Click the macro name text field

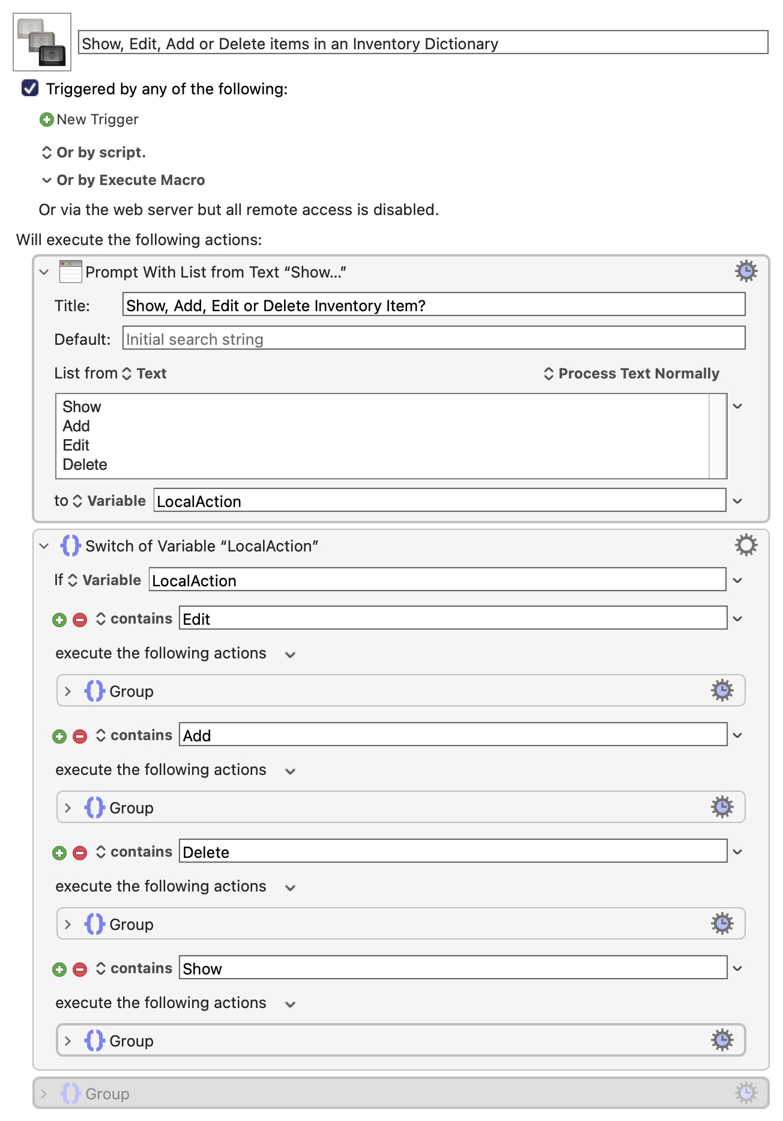click(x=423, y=43)
